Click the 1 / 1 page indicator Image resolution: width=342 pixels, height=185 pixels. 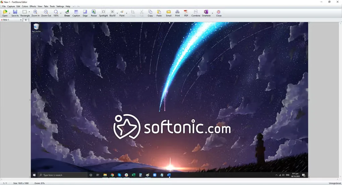pyautogui.click(x=5, y=183)
